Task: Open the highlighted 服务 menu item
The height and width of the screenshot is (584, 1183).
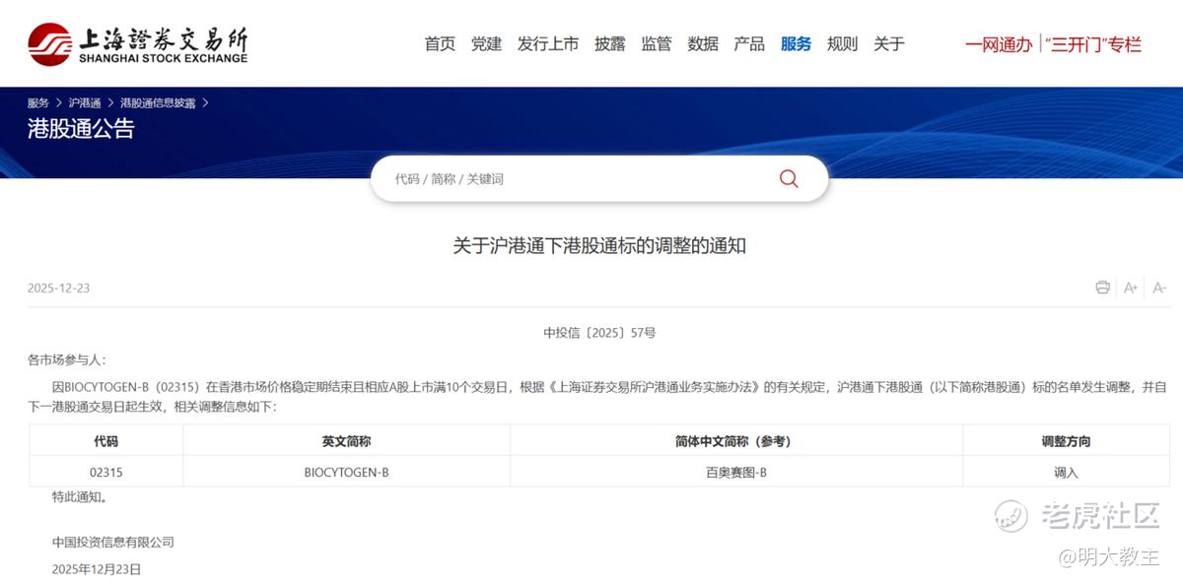Action: 796,44
